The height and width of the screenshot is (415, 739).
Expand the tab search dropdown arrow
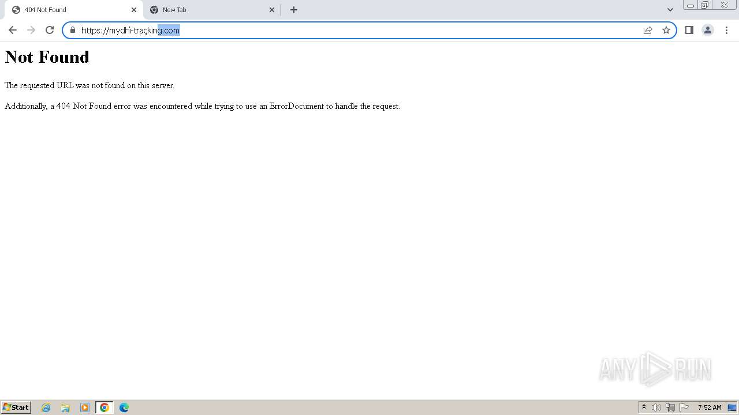tap(670, 10)
